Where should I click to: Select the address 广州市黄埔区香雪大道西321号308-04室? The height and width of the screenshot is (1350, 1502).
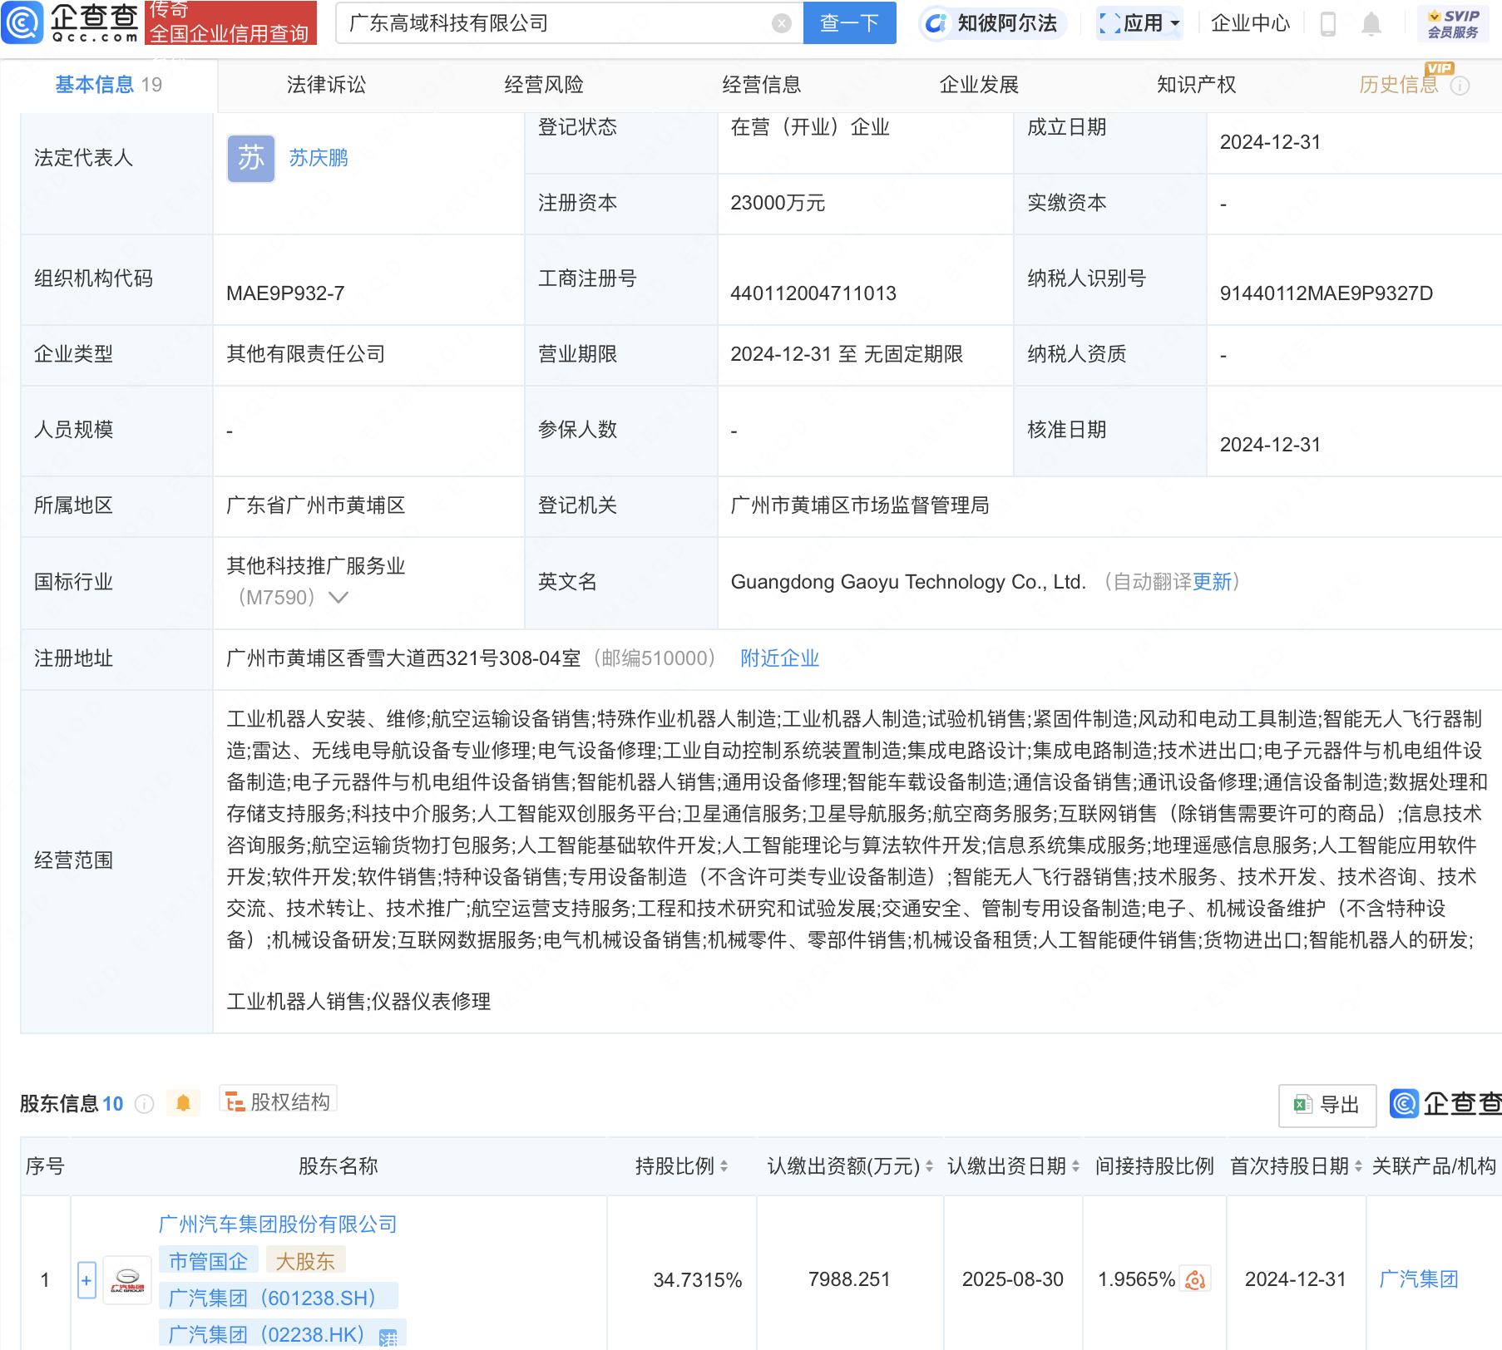pyautogui.click(x=403, y=658)
